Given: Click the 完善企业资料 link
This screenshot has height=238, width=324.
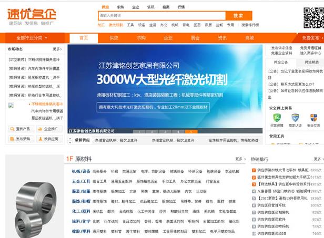Looking at the screenshot, I should 281,53.
